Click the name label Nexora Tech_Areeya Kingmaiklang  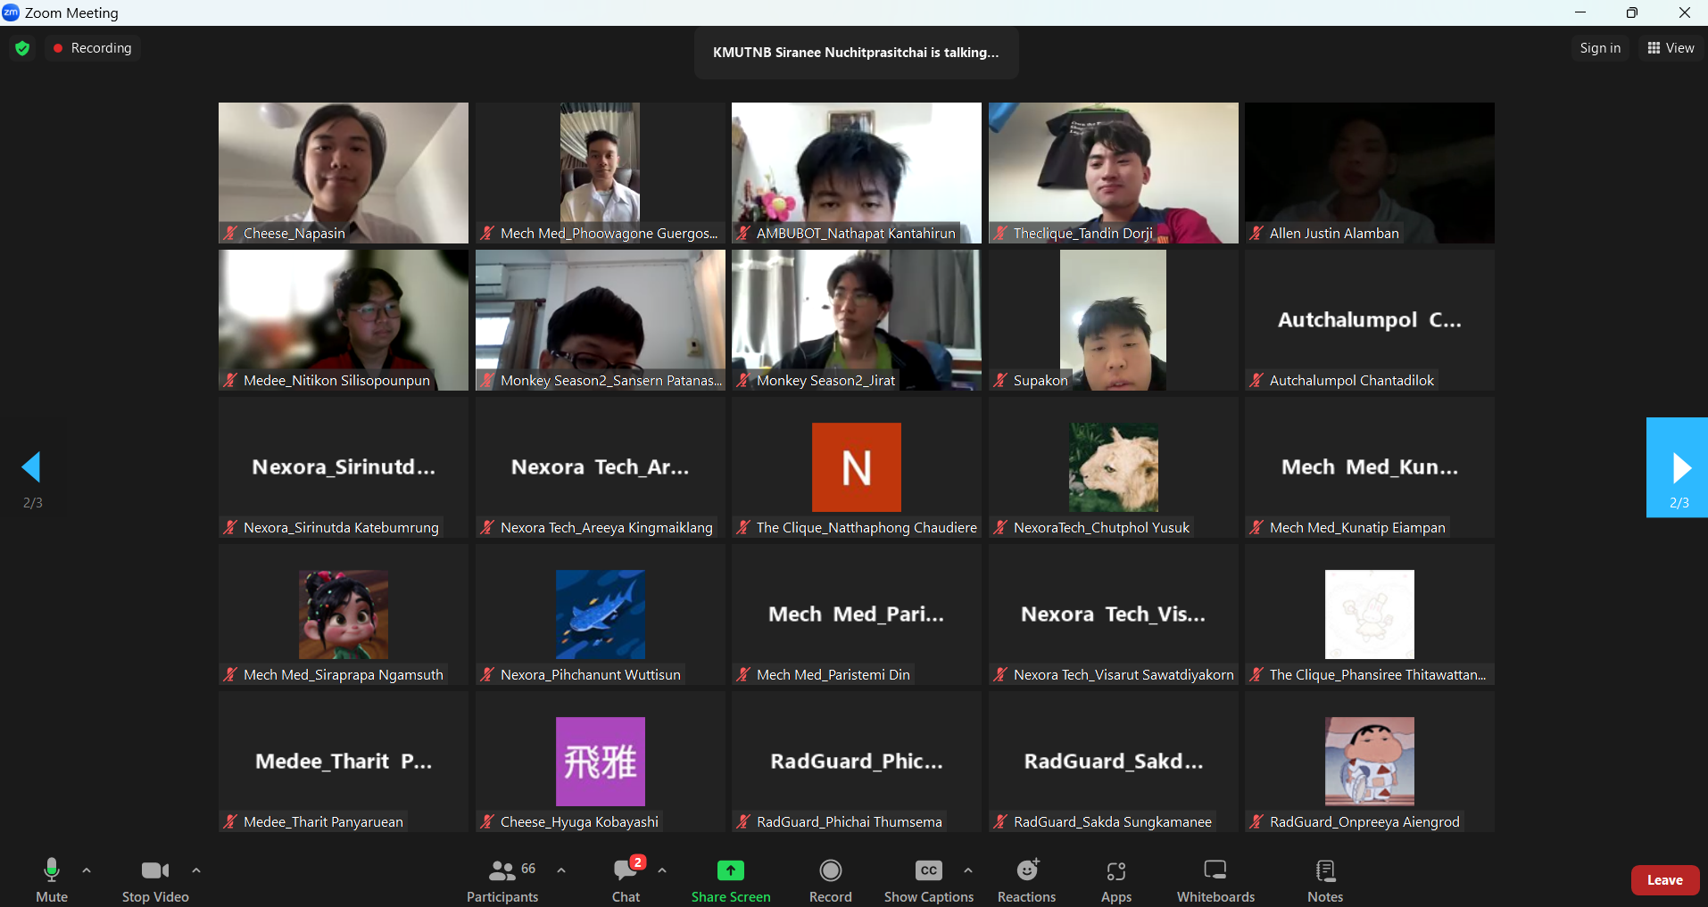607,528
